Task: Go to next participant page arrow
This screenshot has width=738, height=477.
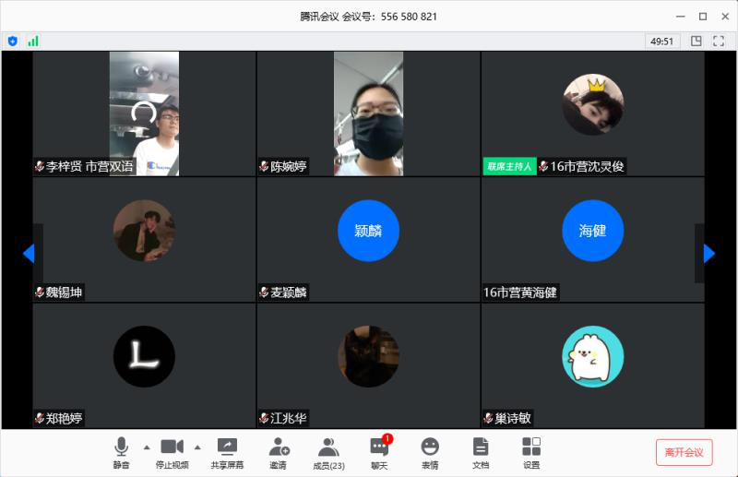Action: [708, 254]
